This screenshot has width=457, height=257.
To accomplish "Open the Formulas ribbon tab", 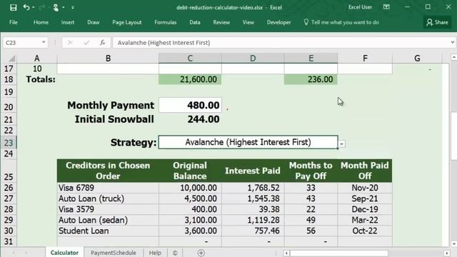I will (x=165, y=22).
